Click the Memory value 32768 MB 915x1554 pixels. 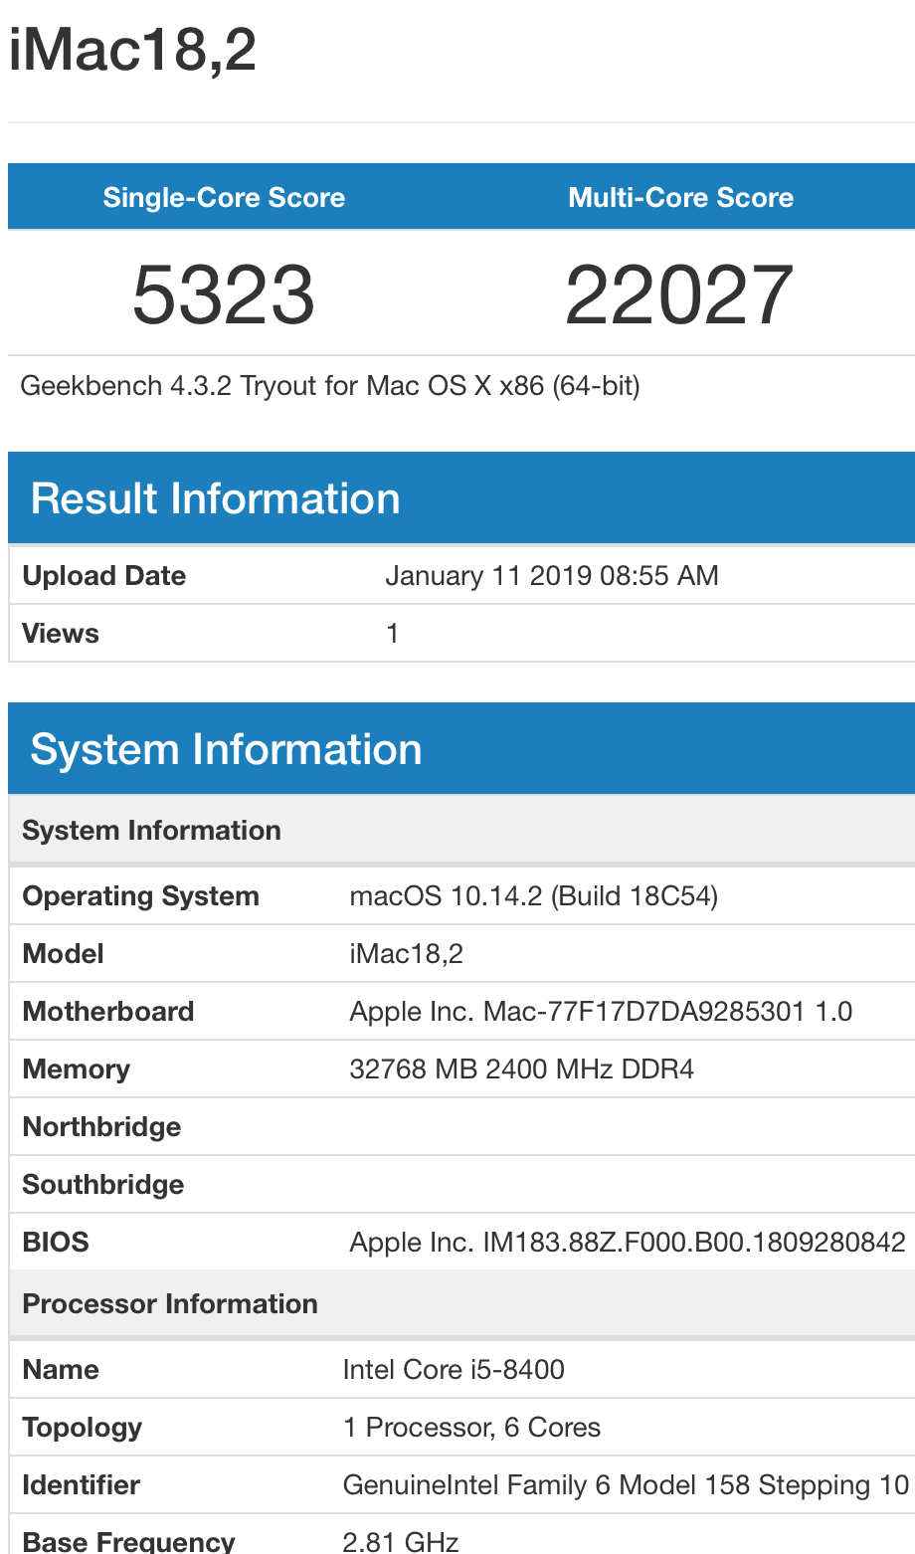coord(521,1069)
